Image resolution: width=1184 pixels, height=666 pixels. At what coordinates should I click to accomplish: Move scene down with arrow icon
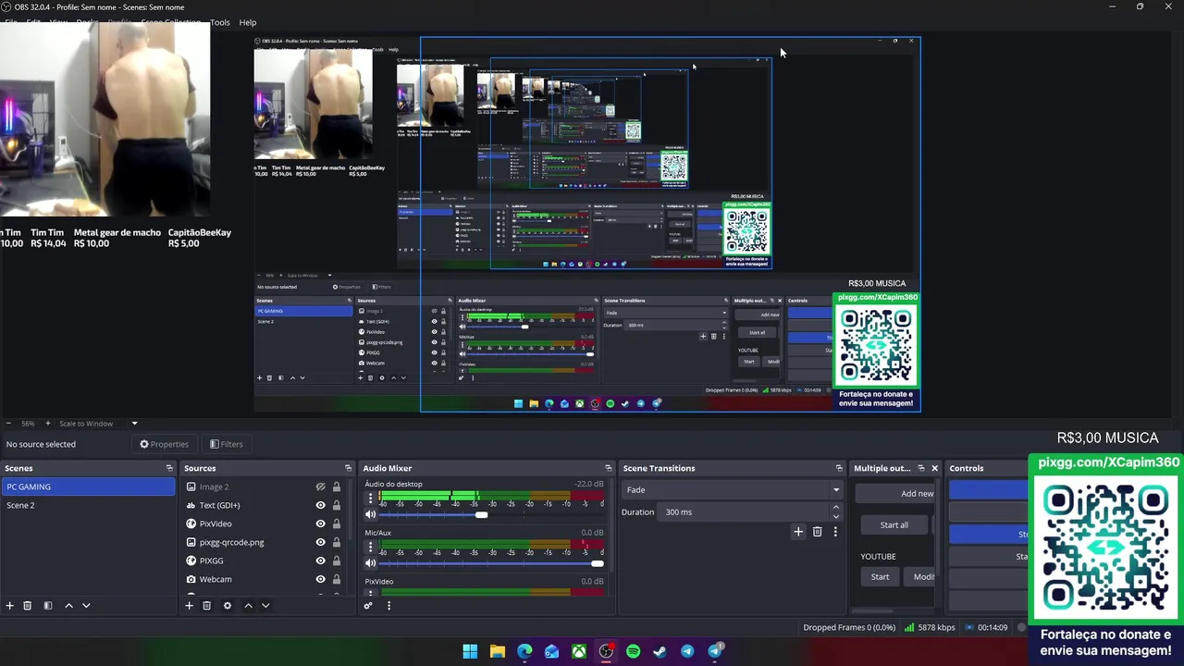[86, 606]
